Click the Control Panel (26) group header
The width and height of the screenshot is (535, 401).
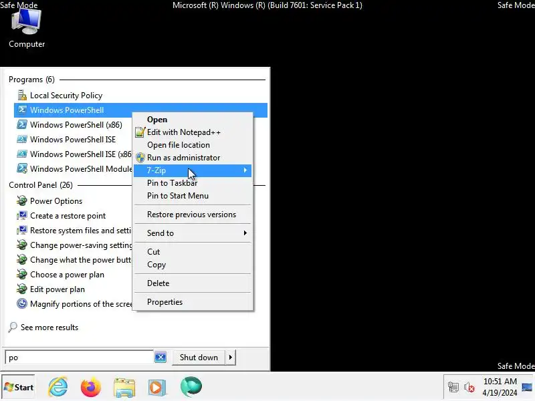pyautogui.click(x=41, y=185)
